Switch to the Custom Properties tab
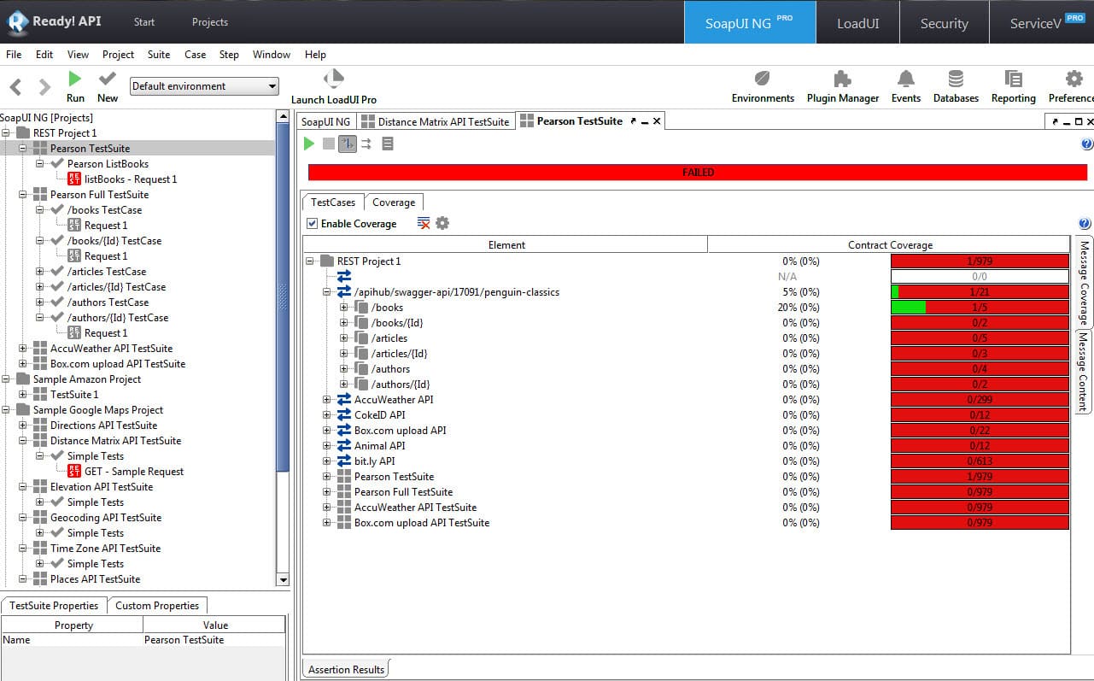The width and height of the screenshot is (1094, 681). (157, 605)
